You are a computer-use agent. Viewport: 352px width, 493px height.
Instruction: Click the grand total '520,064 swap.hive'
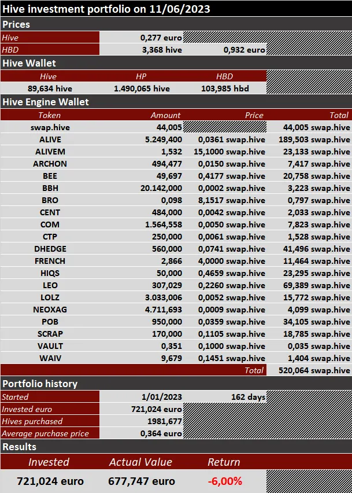(x=314, y=370)
